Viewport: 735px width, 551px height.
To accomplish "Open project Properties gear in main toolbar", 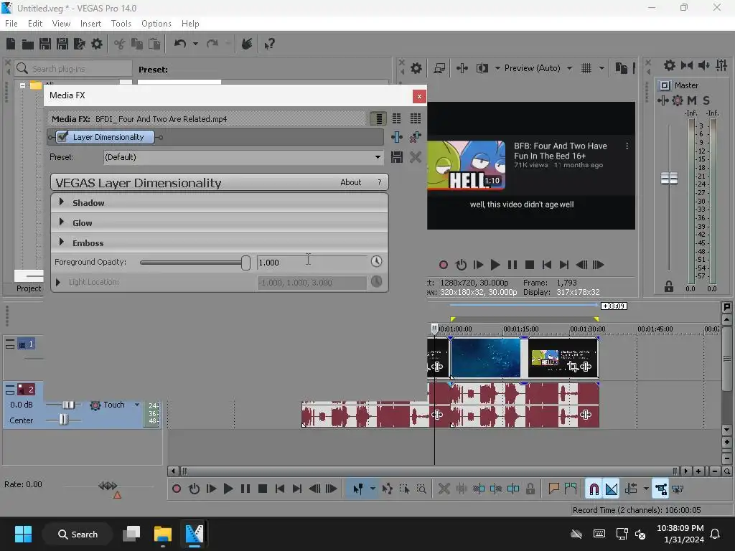I will pos(97,44).
